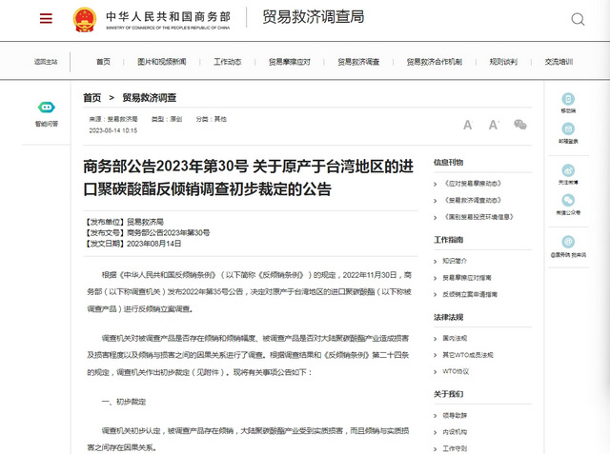The height and width of the screenshot is (454, 610).
Task: Click chevron beside 《应对贸易摩擦动态》
Action: (x=436, y=184)
